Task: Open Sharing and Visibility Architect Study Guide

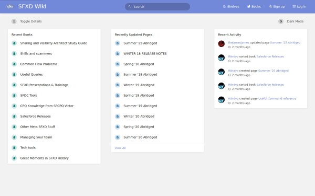Action: click(54, 43)
